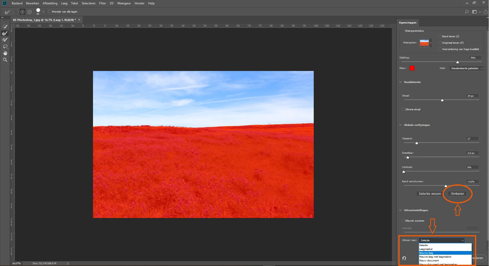Click the Selectie wissen button
The height and width of the screenshot is (266, 489).
click(x=430, y=194)
